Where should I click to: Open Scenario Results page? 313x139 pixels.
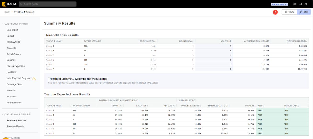(x=15, y=126)
